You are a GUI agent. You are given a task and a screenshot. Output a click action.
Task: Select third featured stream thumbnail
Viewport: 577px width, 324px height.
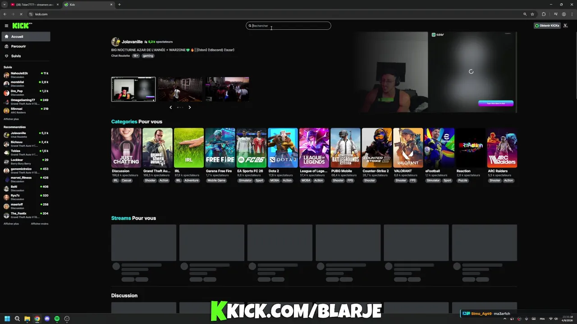pos(227,89)
